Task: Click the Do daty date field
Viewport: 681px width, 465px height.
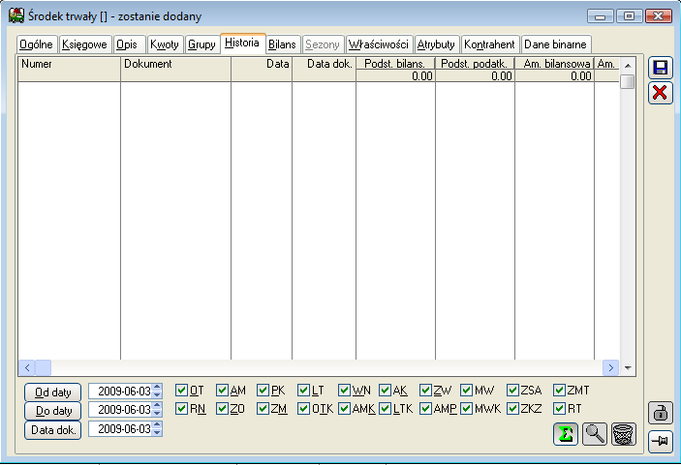Action: [x=121, y=410]
